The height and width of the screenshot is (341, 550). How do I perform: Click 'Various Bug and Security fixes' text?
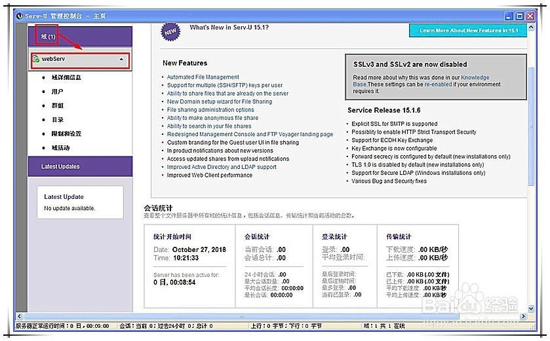coord(389,181)
